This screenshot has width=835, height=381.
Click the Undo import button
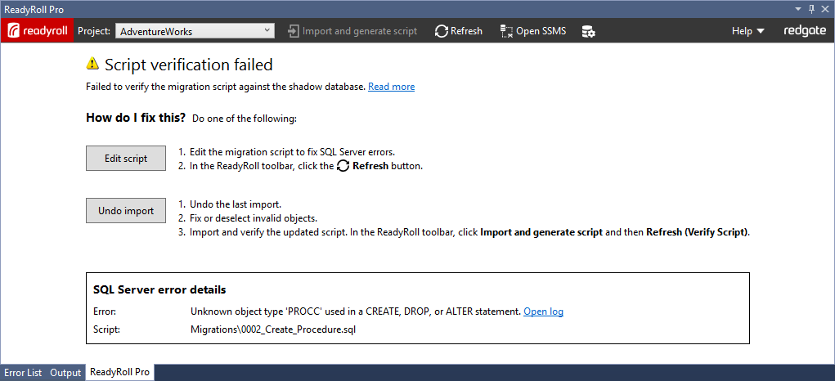point(126,211)
